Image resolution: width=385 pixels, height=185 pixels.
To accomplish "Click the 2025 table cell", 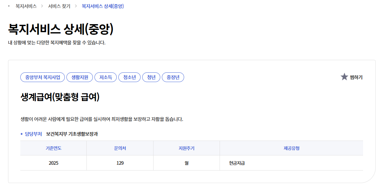I will pyautogui.click(x=53, y=163).
